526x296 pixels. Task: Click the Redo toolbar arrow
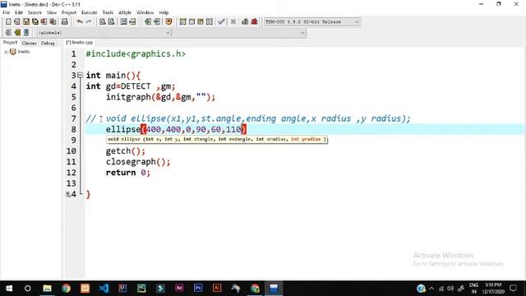click(x=88, y=22)
